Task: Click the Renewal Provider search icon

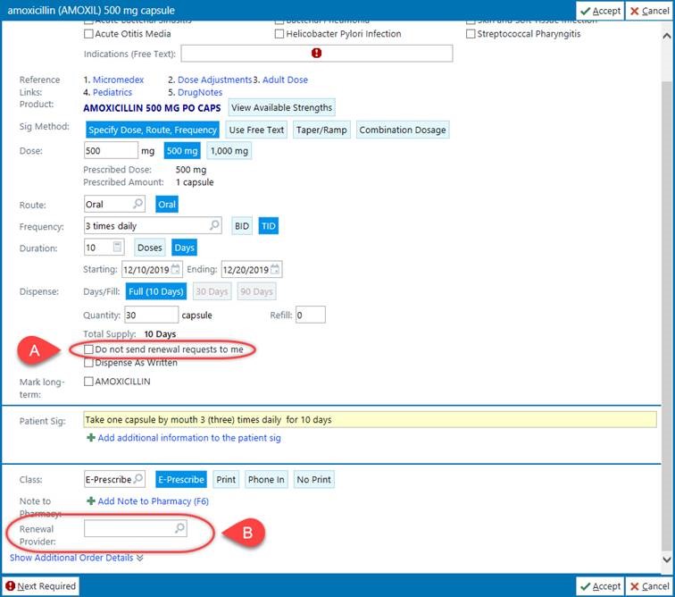Action: (180, 527)
